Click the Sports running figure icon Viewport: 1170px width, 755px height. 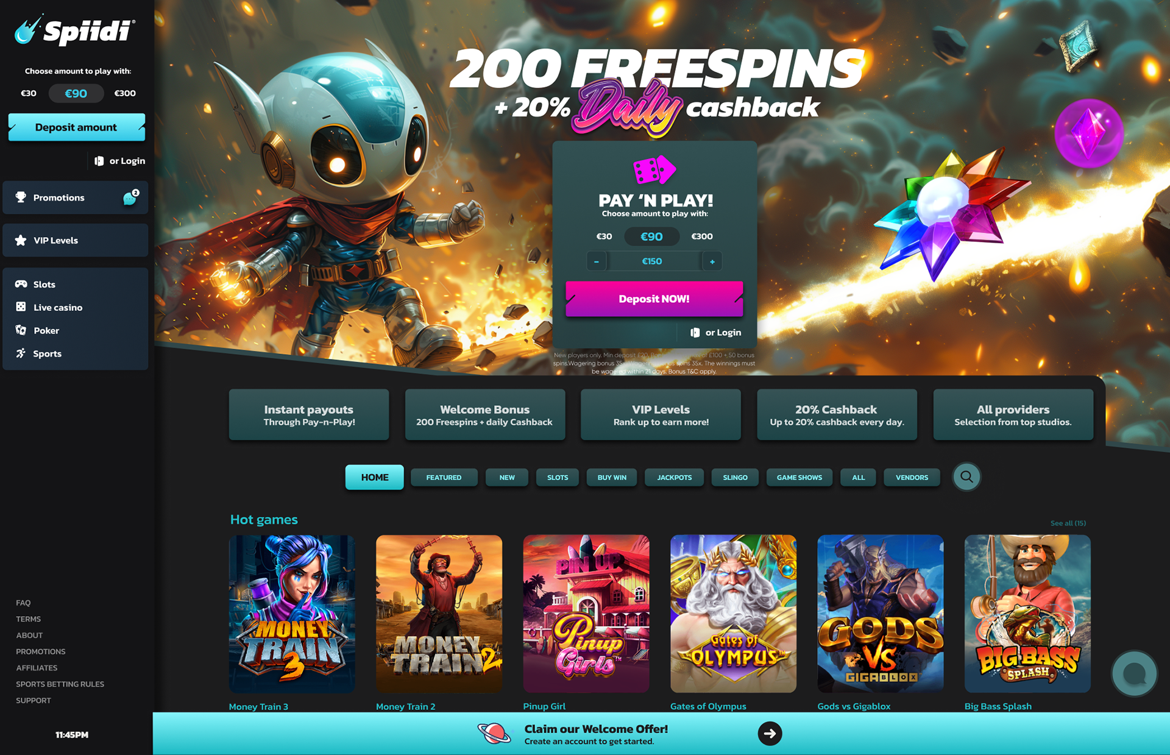point(21,353)
